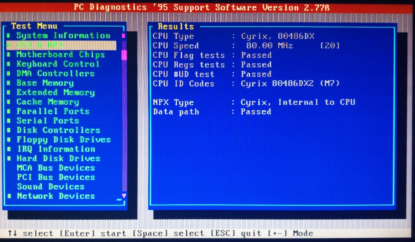Screen dimensions: 415x242
Task: Choose MCA Bus Devices in the list
Action: click(56, 168)
